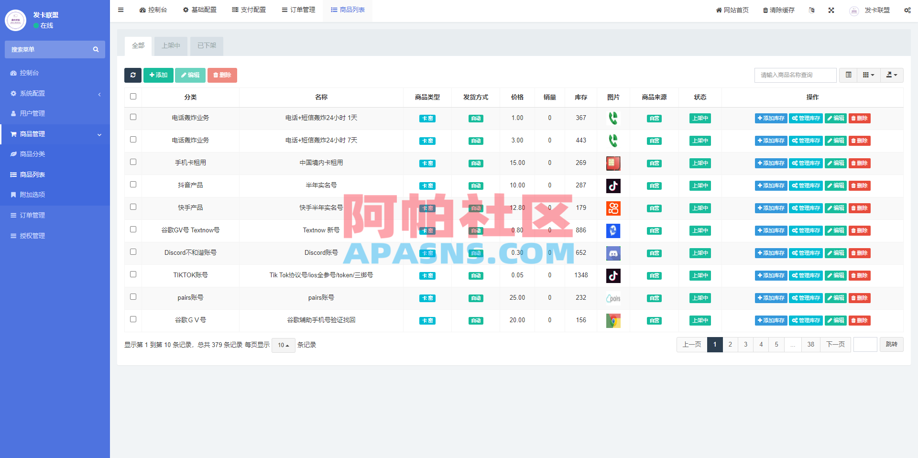Check the checkbox beside 抖音产品
The height and width of the screenshot is (458, 918).
133,185
